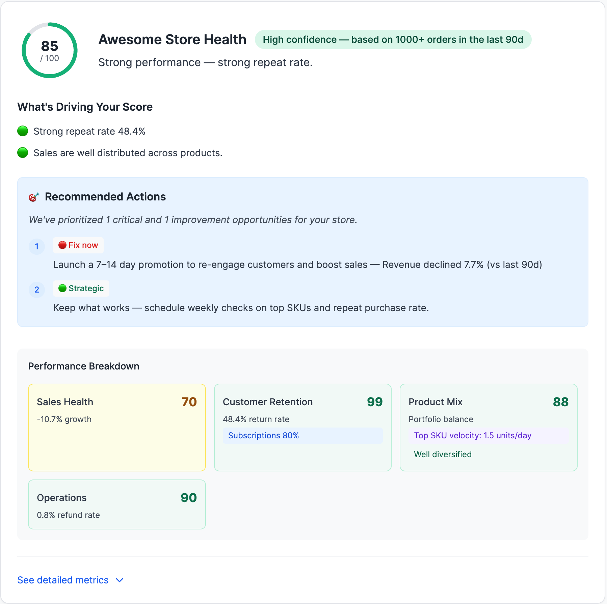Click green dot next to Strong repeat rate

(x=23, y=131)
